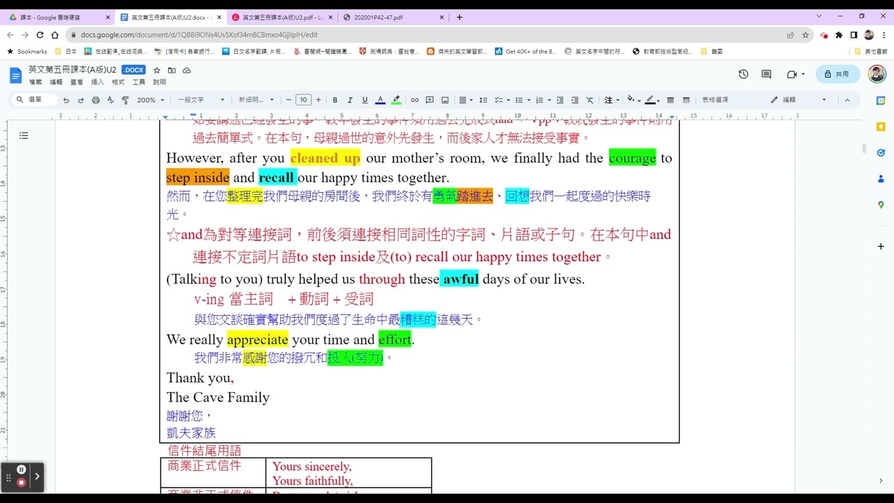Click the undo arrow in toolbar
The width and height of the screenshot is (894, 503).
66,100
